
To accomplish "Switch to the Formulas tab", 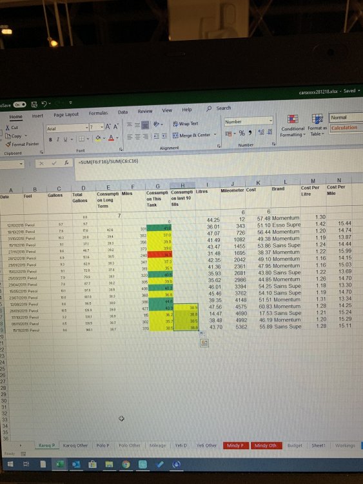I will tap(98, 113).
